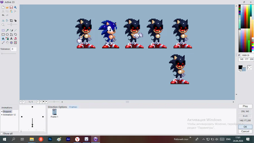Click the horizontal canvas scrollbar thumb
Viewport: 254px width, 143px height.
128,102
